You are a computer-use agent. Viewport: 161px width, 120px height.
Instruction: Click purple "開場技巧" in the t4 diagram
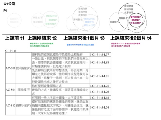tap(136, 20)
